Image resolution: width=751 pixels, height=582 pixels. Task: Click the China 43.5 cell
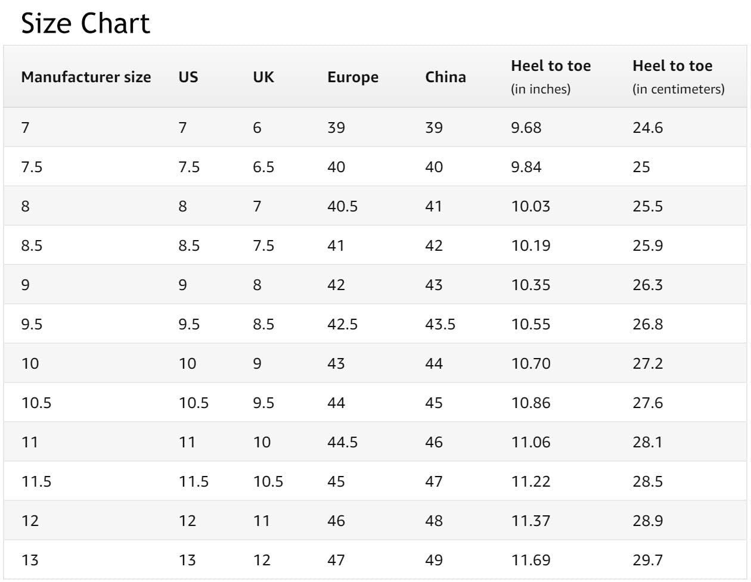[x=440, y=325]
